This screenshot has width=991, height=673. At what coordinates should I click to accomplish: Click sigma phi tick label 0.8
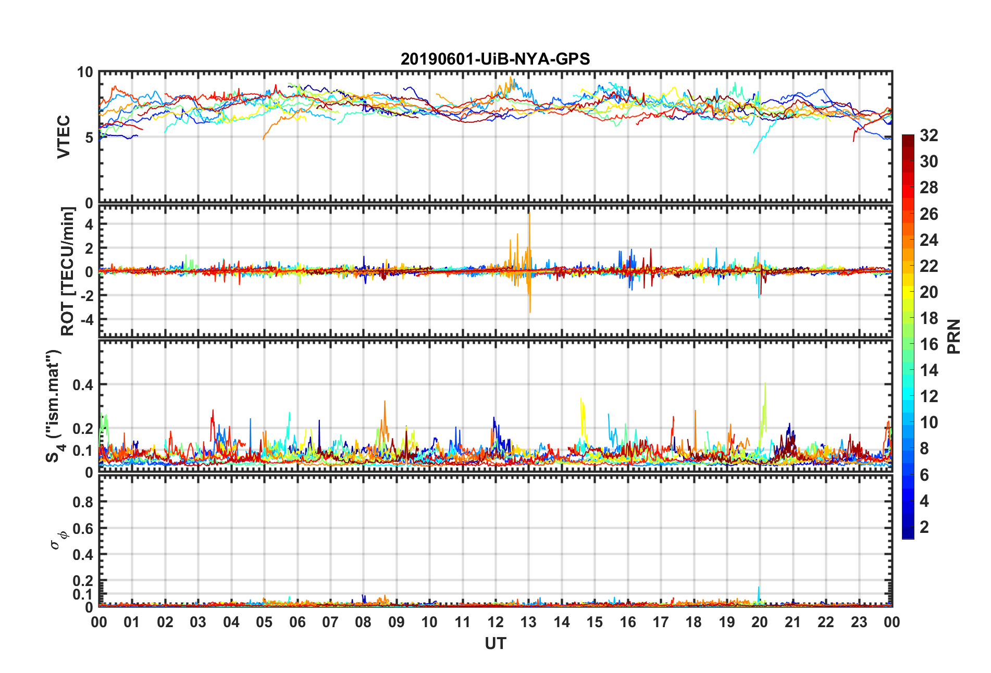(83, 502)
